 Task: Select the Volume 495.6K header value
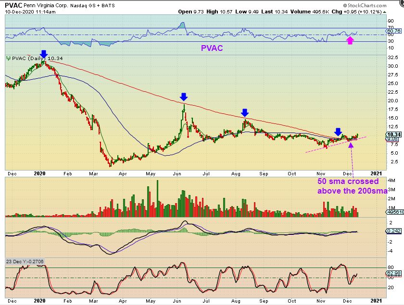point(309,12)
